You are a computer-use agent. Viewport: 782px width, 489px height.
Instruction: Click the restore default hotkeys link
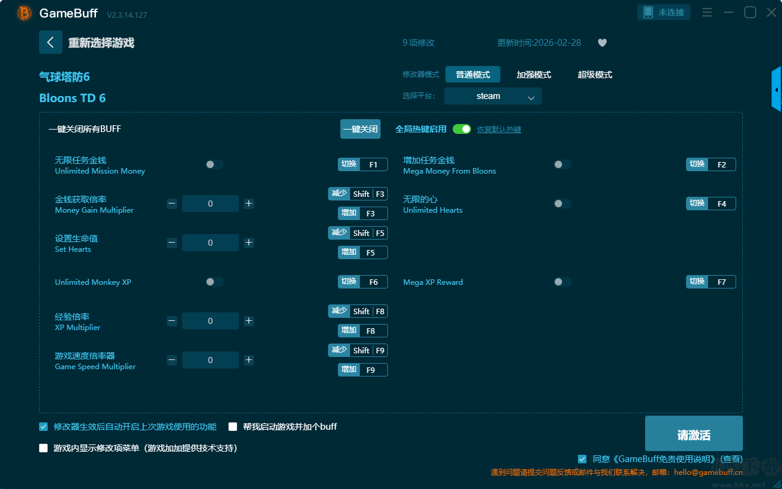click(x=499, y=130)
